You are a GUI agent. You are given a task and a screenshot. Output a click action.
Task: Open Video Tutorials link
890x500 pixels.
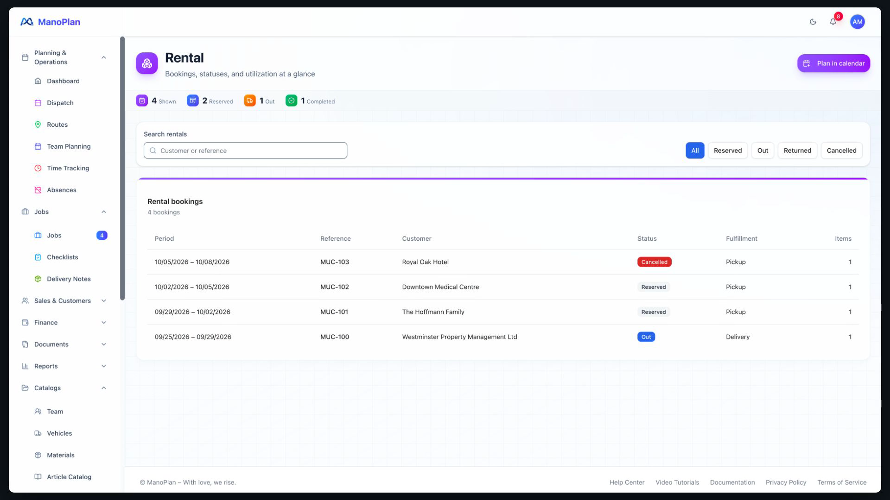tap(677, 482)
